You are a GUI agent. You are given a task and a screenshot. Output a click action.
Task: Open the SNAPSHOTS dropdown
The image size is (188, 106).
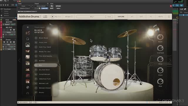[164, 102]
